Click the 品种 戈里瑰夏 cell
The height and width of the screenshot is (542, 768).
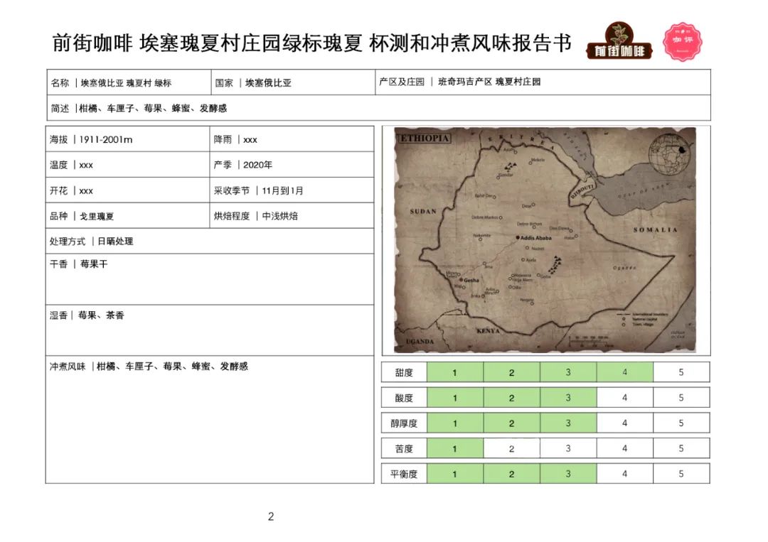[128, 215]
